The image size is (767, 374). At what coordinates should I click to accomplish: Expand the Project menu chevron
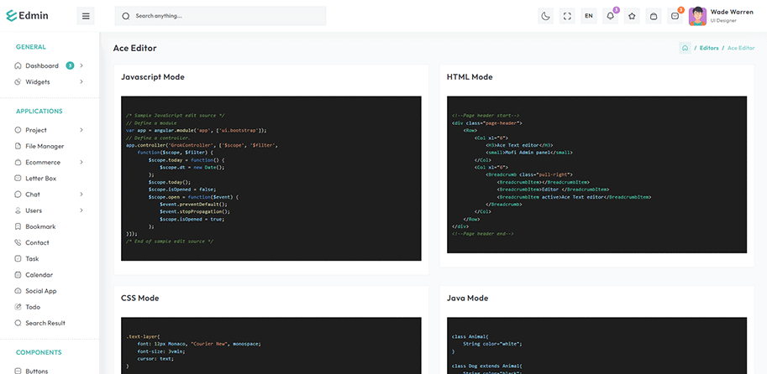point(81,130)
